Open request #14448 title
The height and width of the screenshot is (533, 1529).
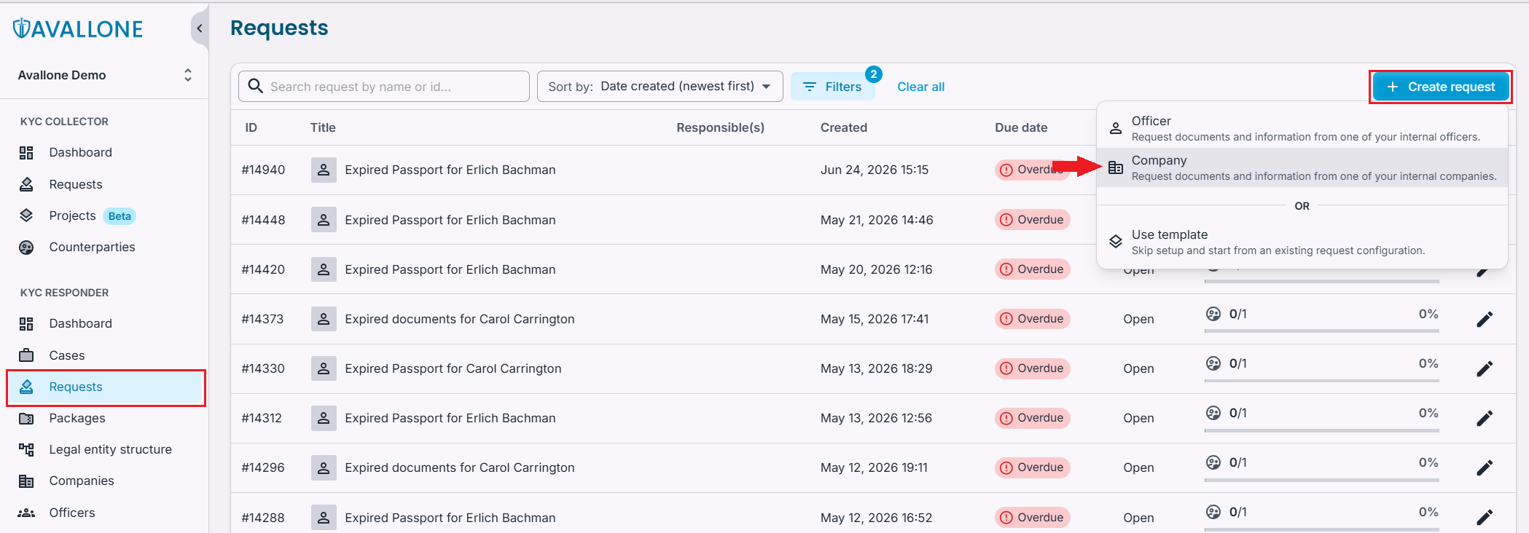(x=450, y=220)
